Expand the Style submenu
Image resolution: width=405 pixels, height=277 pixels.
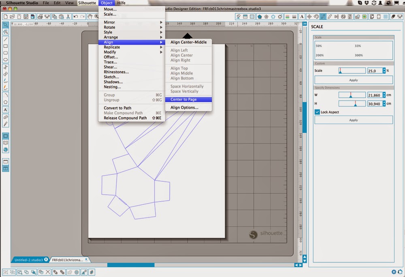(x=132, y=32)
